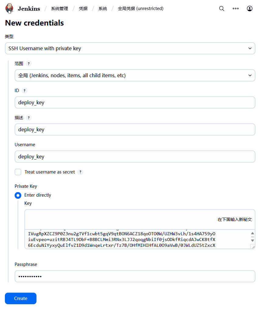
Task: Open 全局凭据 (unrestricted) breadcrumb link
Action: click(x=140, y=9)
